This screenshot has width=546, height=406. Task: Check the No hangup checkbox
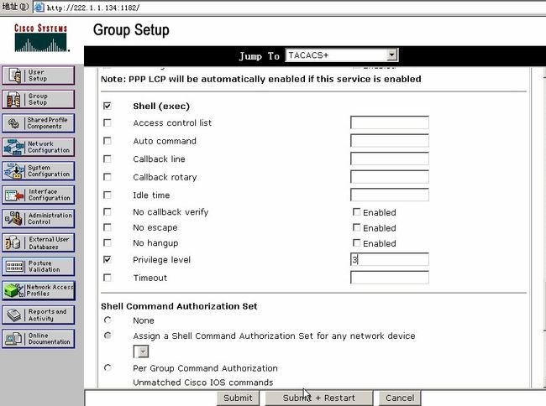[108, 242]
